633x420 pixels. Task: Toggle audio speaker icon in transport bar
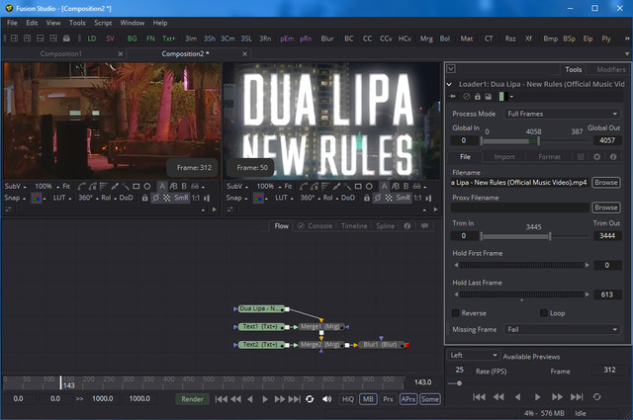(327, 399)
